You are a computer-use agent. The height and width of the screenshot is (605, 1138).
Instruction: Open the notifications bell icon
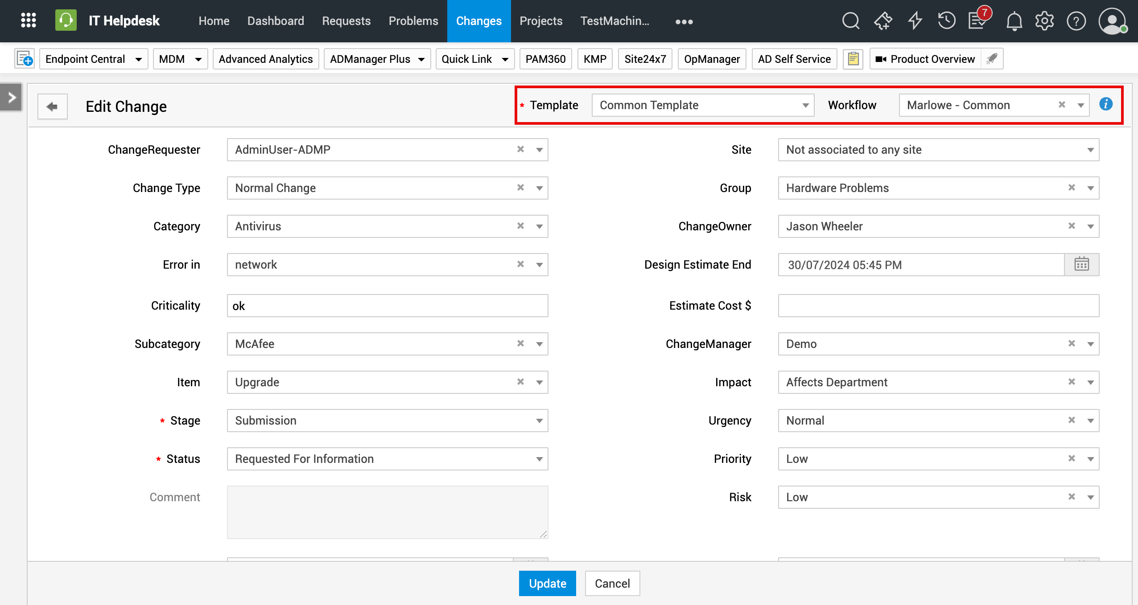pyautogui.click(x=1014, y=21)
